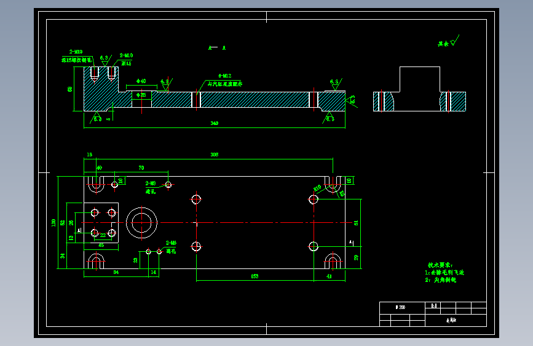
Task: Select the '夹具体' part name in title block
Action: 451,320
